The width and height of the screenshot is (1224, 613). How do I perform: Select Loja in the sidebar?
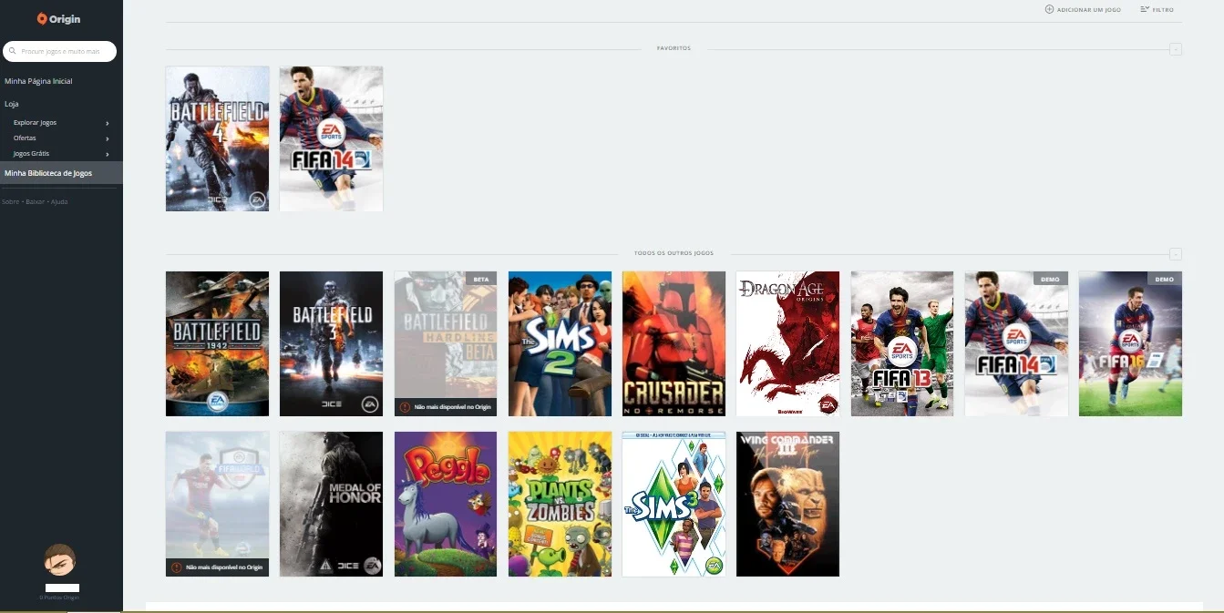[x=11, y=104]
